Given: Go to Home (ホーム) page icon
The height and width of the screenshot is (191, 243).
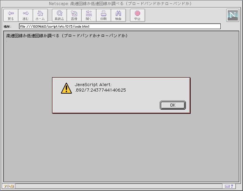Looking at the screenshot, I should [40, 15].
